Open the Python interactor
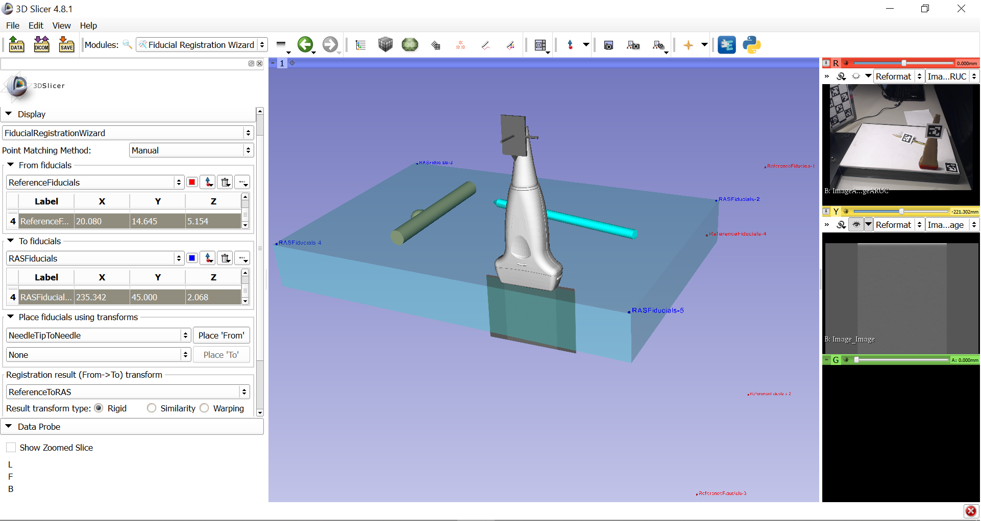The height and width of the screenshot is (521, 981). coord(751,45)
